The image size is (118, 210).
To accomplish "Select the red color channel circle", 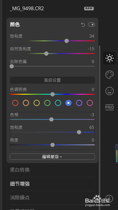I will [x=15, y=103].
